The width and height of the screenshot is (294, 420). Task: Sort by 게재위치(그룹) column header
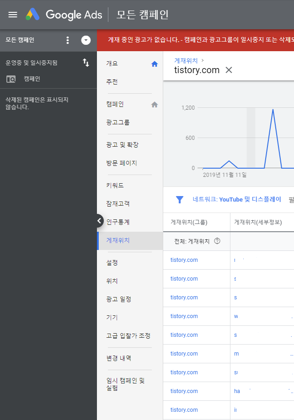coord(189,222)
